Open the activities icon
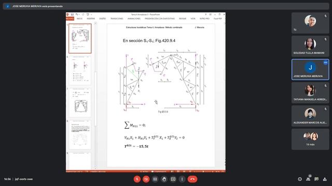Viewport: 332px width, 186px height. 325,179
